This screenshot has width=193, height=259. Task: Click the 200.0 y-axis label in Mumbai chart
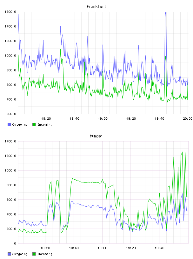pyautogui.click(x=11, y=229)
